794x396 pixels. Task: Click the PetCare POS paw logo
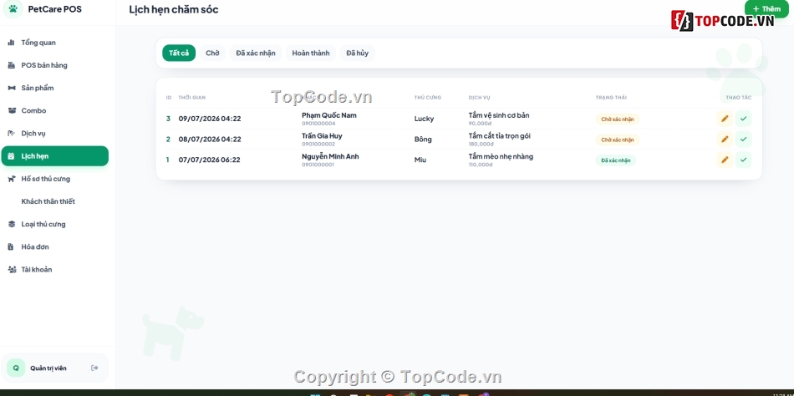(x=13, y=9)
